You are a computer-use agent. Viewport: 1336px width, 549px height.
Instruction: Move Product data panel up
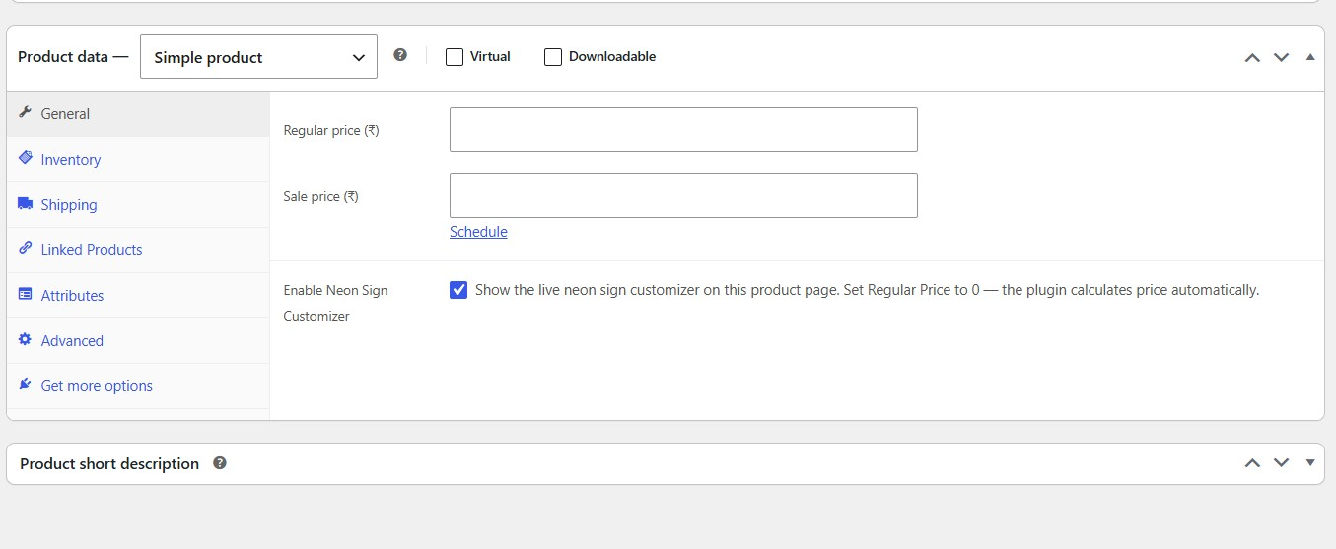point(1252,57)
